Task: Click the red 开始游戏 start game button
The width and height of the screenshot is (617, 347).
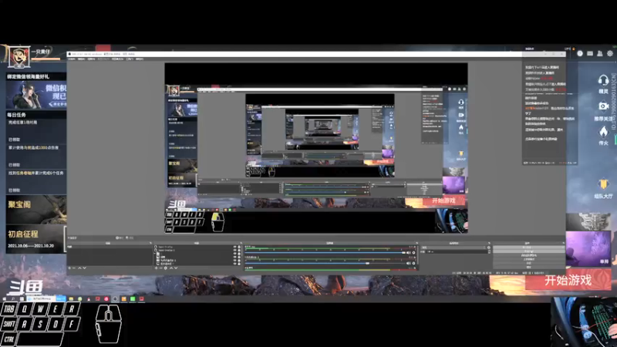Action: 568,281
